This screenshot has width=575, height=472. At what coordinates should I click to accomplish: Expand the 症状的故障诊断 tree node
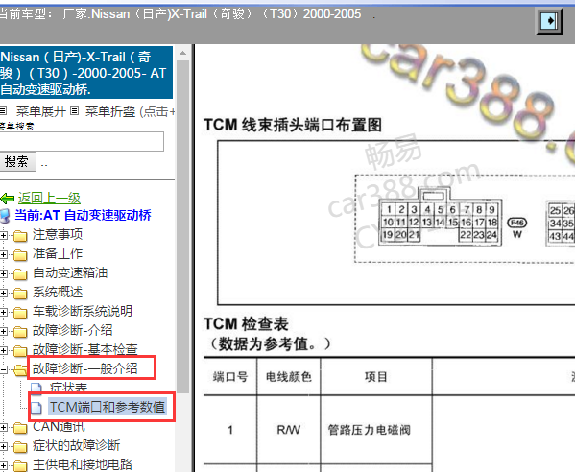point(3,446)
